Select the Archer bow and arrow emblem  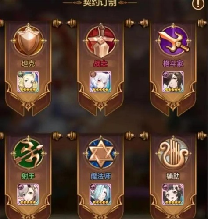tap(29, 153)
